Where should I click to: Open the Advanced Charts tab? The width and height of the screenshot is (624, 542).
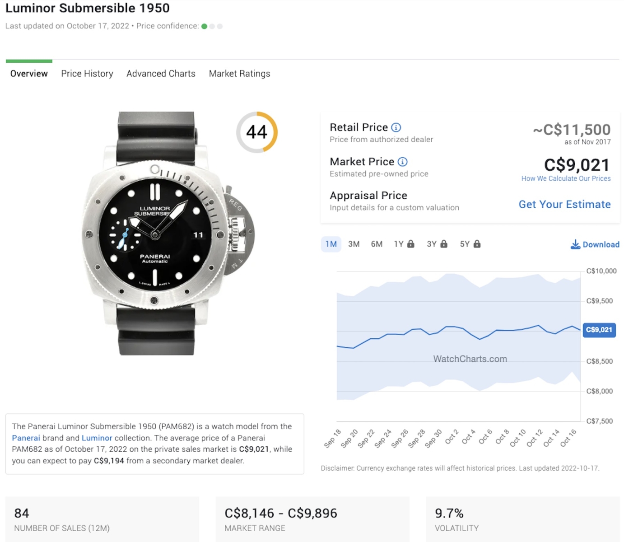pos(161,74)
